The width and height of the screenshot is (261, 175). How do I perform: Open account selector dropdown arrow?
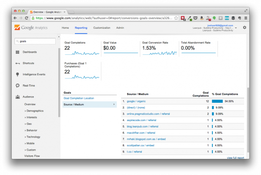click(x=236, y=28)
